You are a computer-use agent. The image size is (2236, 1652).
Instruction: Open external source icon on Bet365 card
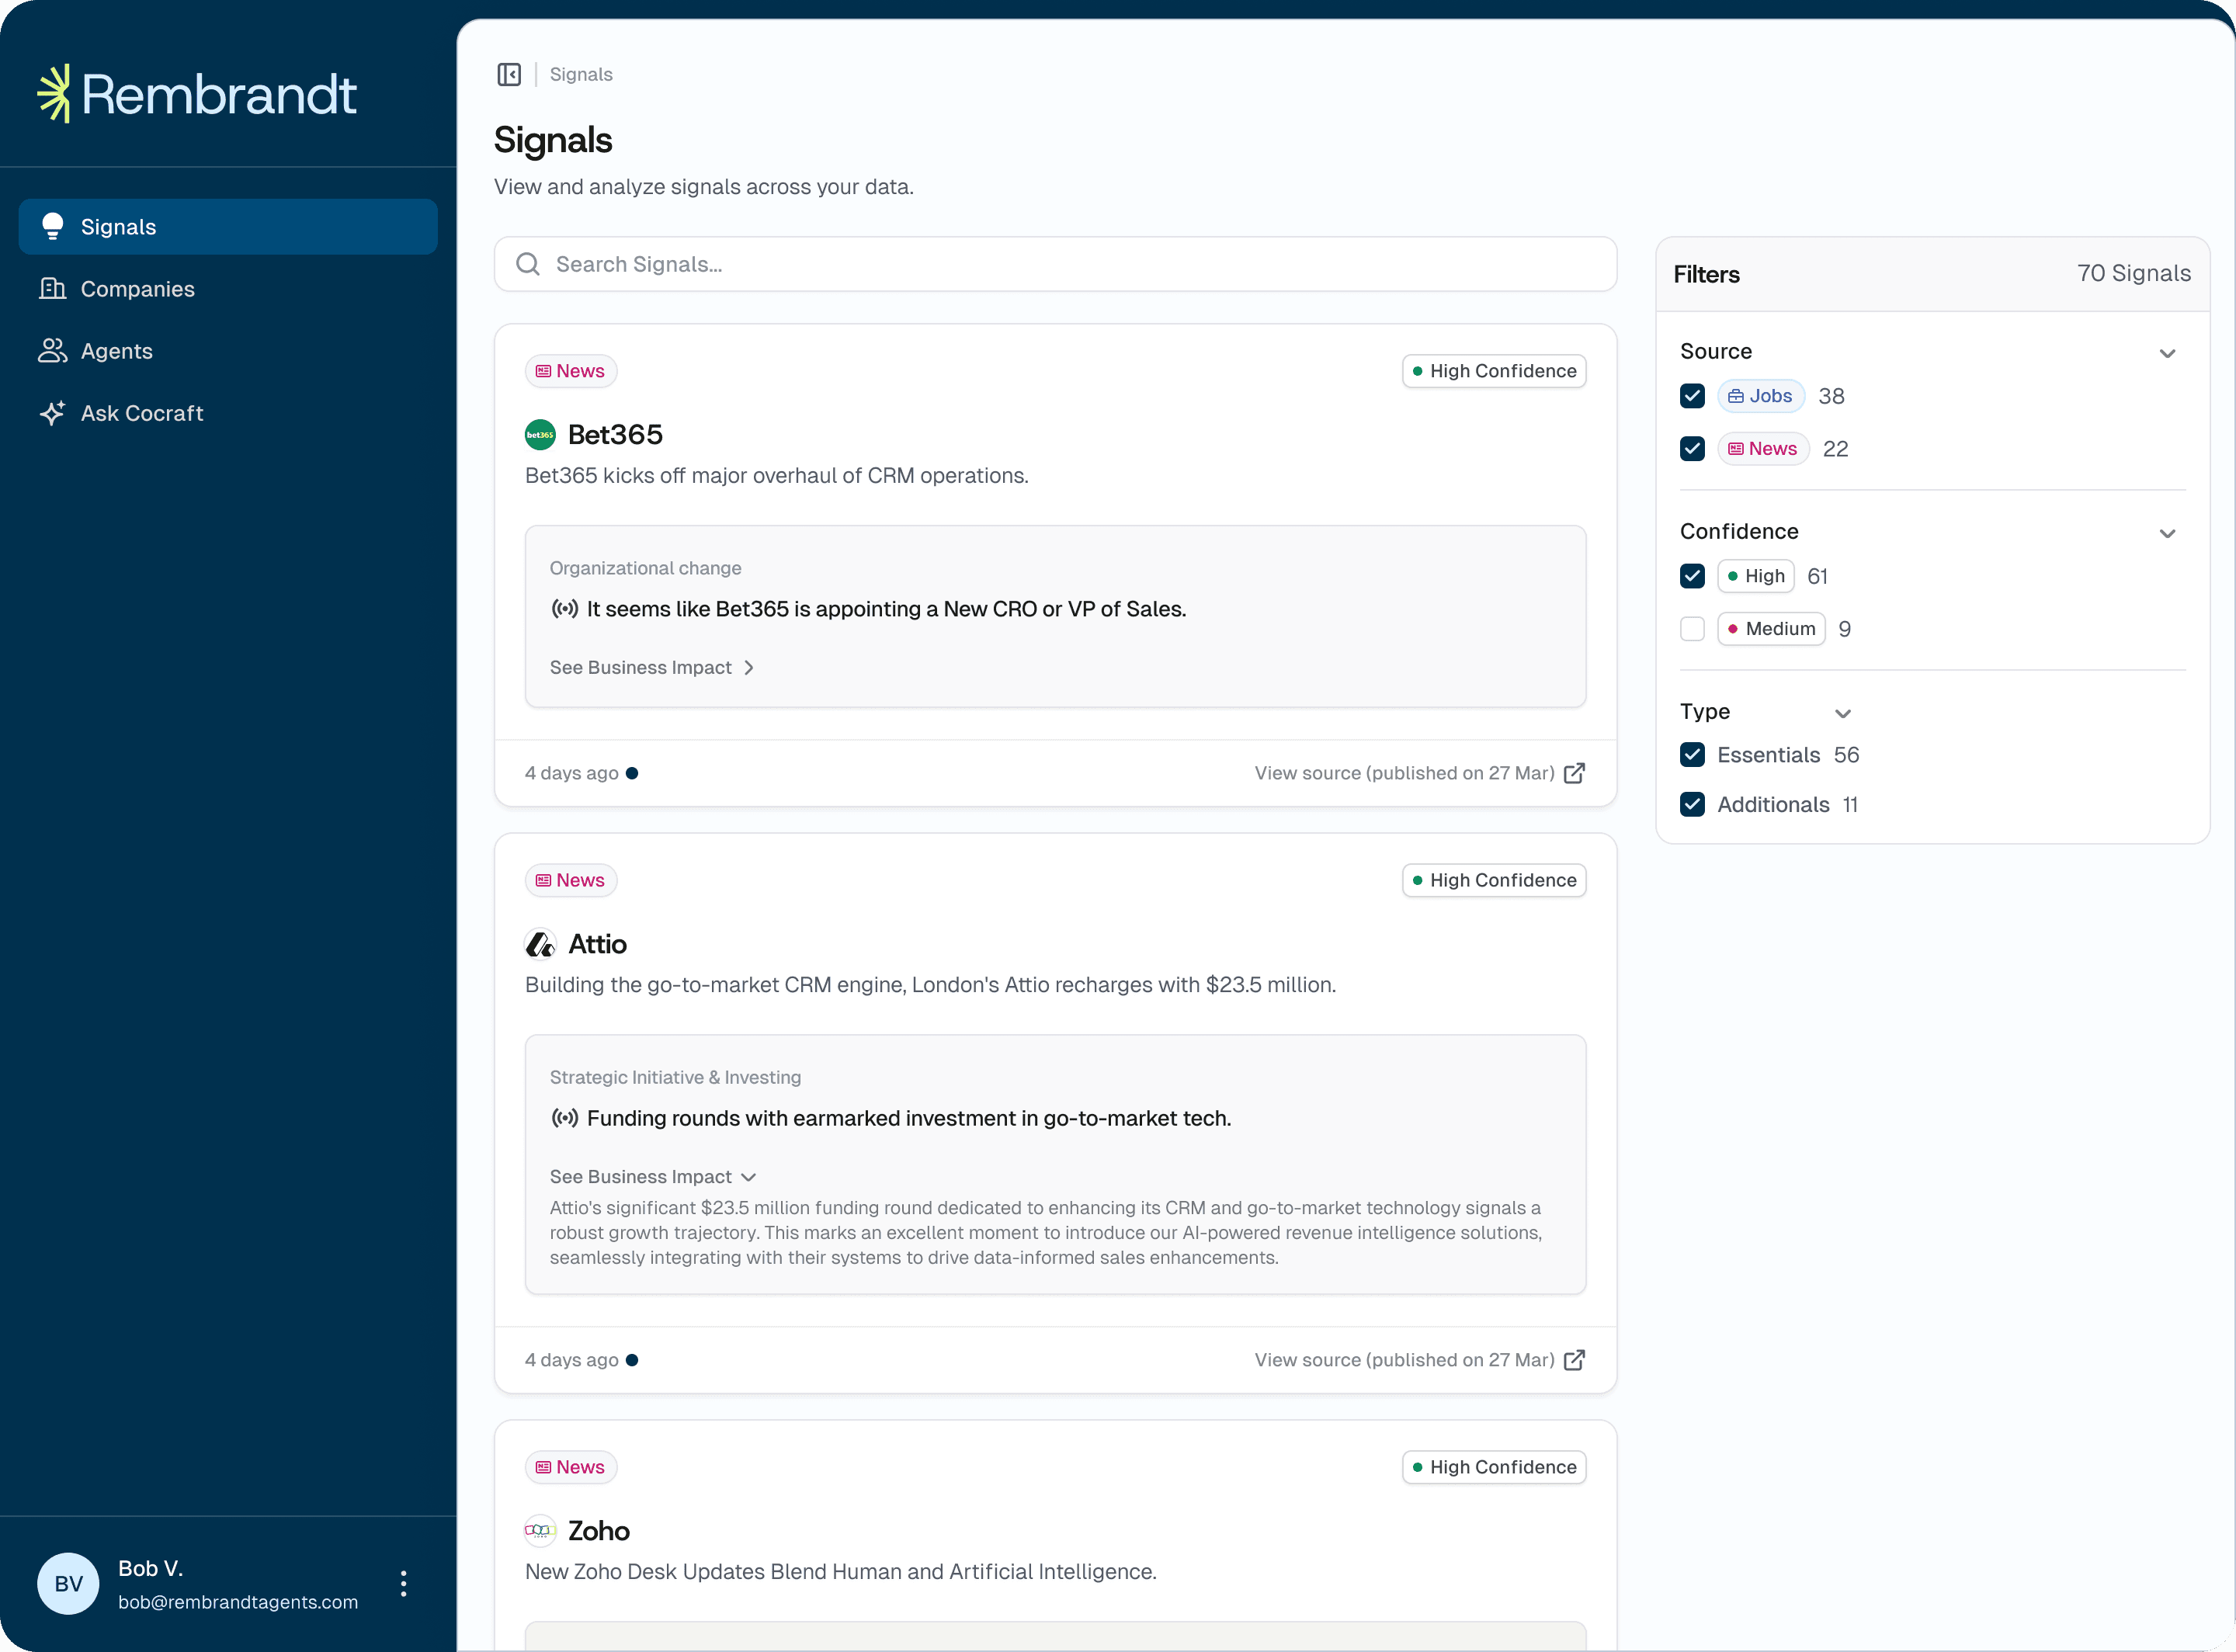click(1574, 773)
